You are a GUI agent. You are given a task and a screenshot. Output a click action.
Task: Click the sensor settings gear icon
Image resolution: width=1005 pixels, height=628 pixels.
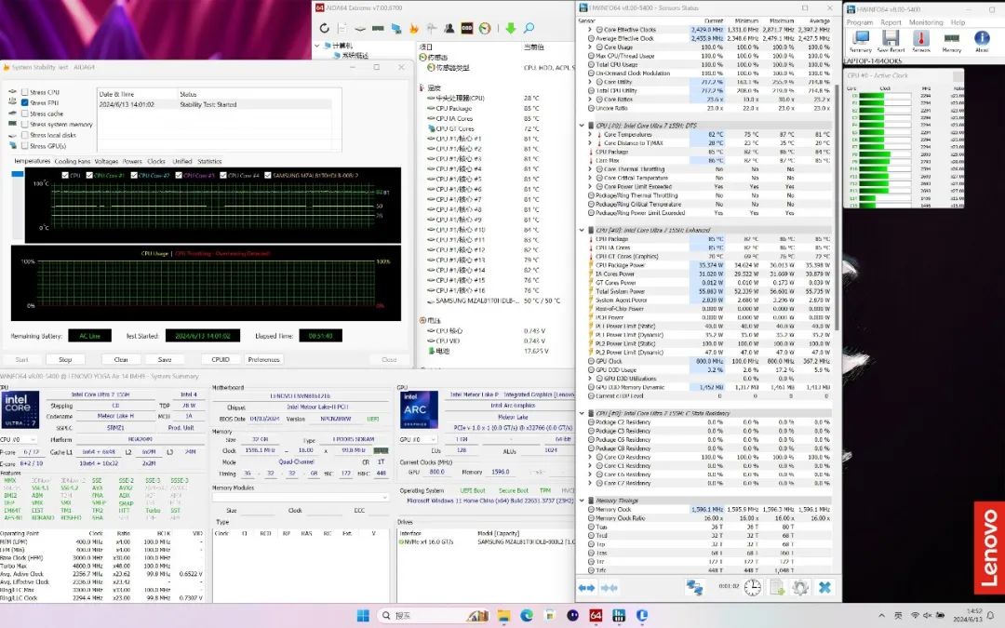(799, 587)
